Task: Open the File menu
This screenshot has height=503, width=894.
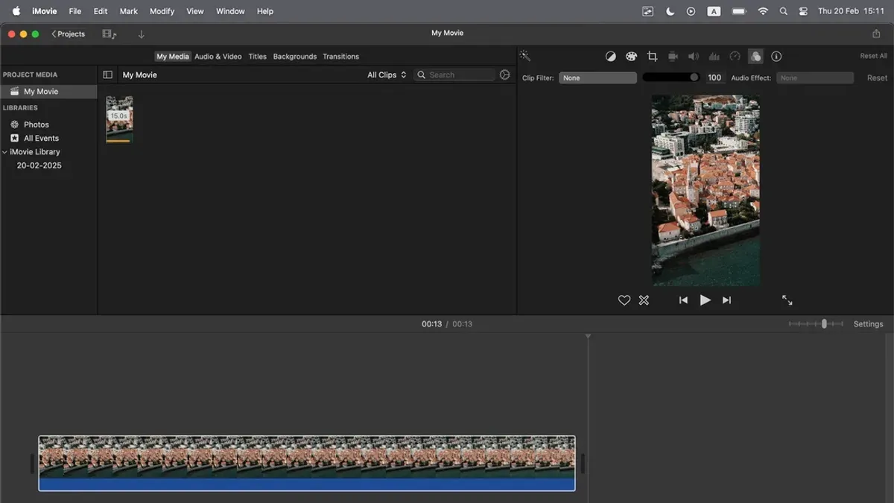Action: pyautogui.click(x=75, y=11)
